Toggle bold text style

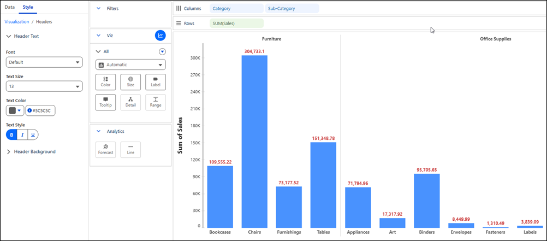11,135
